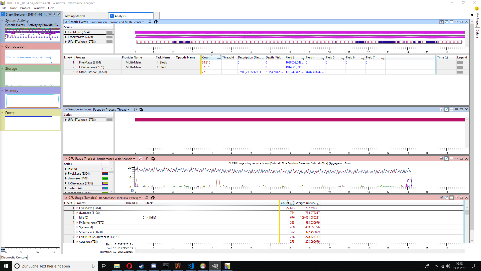Click zoom icon at CPU Precise graph origin

(x=133, y=190)
